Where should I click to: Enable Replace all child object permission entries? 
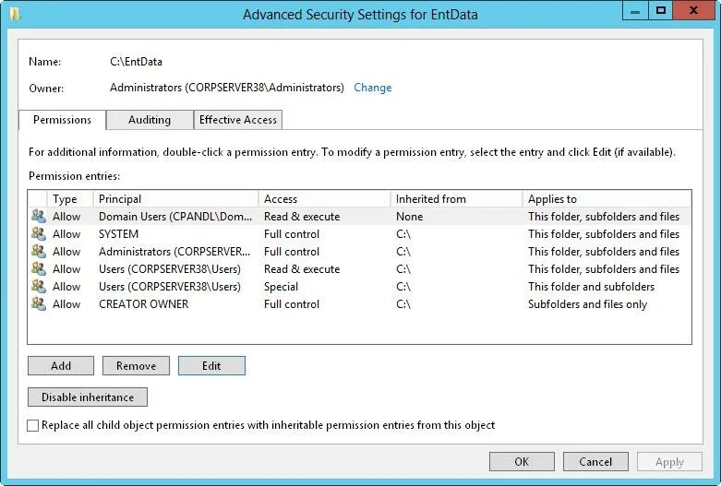[32, 425]
